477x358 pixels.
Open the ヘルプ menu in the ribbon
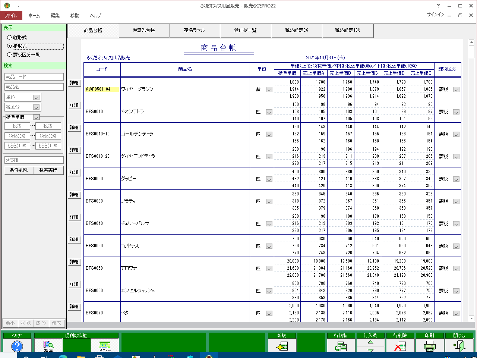point(95,15)
